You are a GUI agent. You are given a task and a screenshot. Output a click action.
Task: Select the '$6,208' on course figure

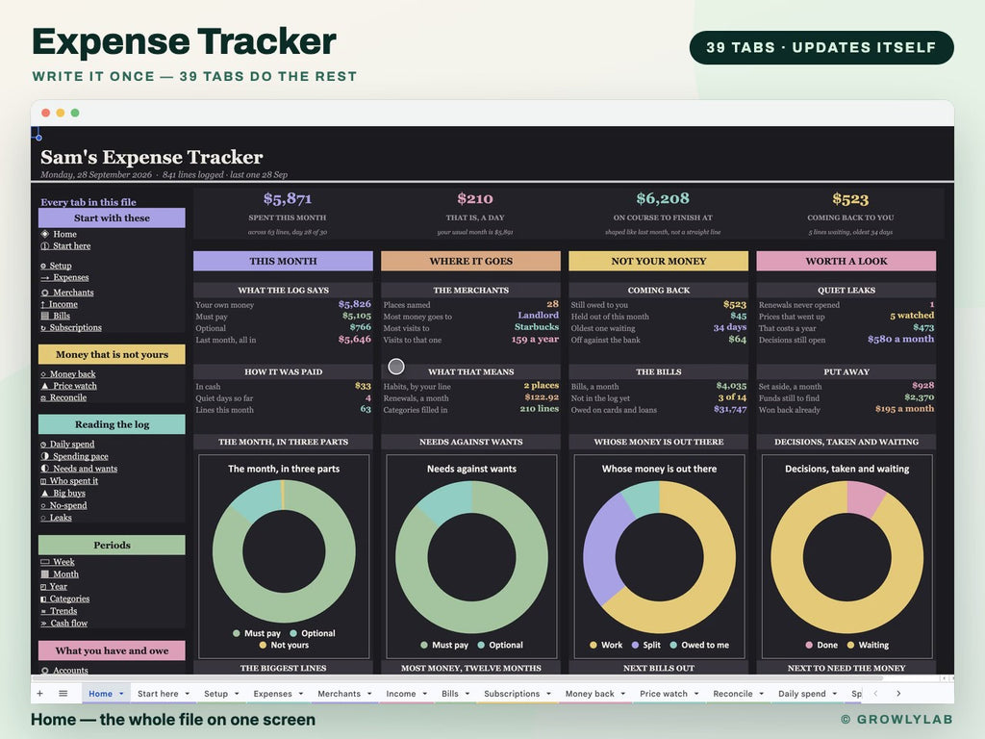pos(663,198)
